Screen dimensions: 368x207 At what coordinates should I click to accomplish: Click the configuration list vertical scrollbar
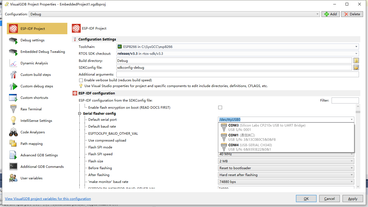pos(358,146)
